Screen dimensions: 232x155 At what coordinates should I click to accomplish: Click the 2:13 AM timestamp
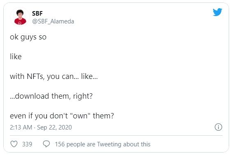click(x=21, y=127)
